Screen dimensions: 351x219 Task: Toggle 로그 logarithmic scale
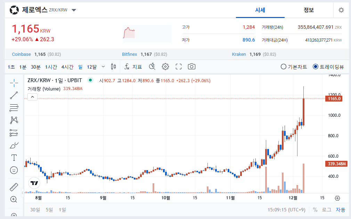pos(327,210)
